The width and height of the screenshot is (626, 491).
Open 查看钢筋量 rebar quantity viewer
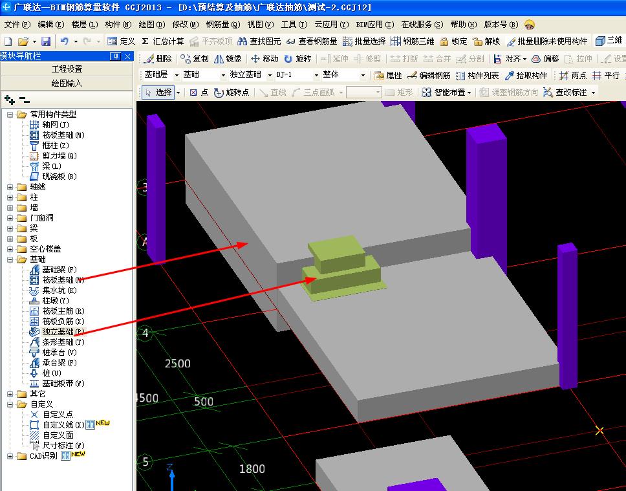tap(312, 41)
